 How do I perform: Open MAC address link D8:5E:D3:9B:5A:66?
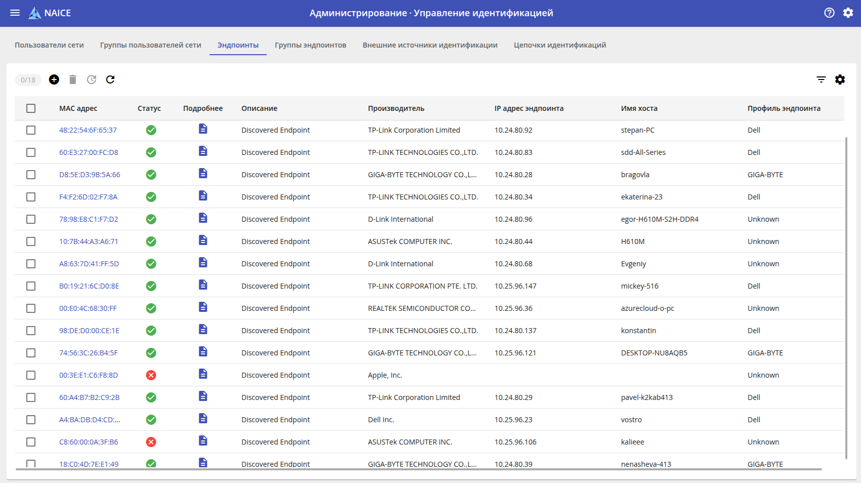[x=90, y=175]
